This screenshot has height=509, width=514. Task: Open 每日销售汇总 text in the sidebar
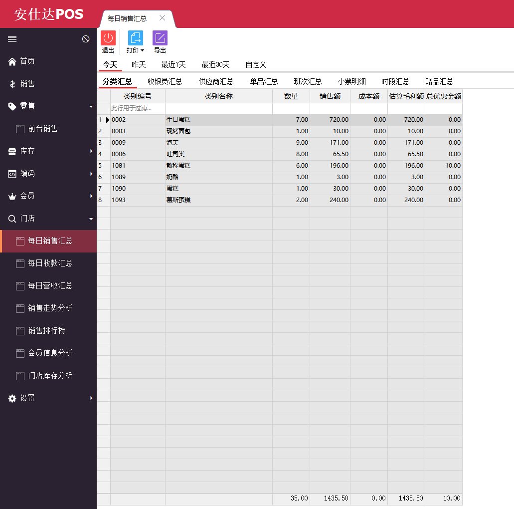(50, 241)
